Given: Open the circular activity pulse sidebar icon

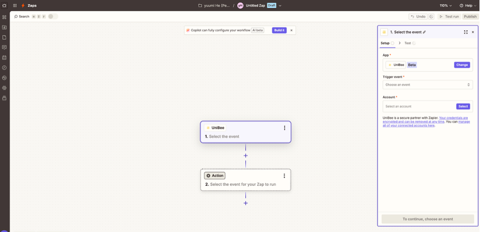Looking at the screenshot, I should click(x=4, y=78).
